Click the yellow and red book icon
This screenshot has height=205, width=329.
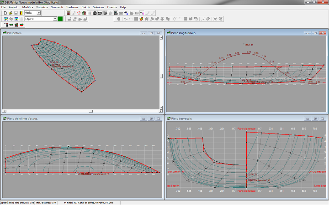tap(21, 13)
